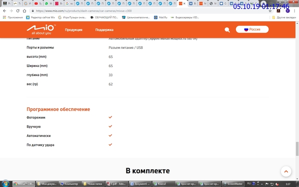Open the ScreenMaster taskbar item

point(233,184)
